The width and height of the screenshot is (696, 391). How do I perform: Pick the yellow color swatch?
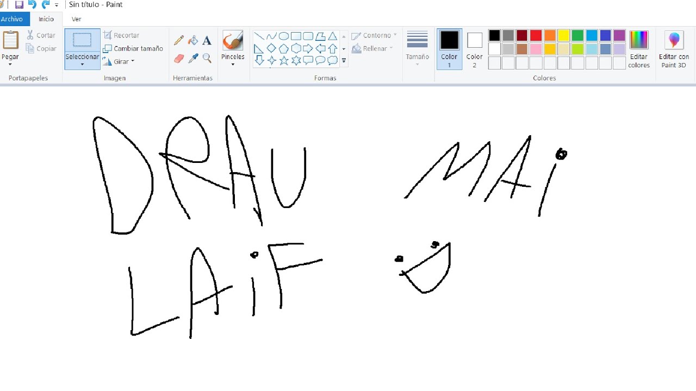coord(564,36)
